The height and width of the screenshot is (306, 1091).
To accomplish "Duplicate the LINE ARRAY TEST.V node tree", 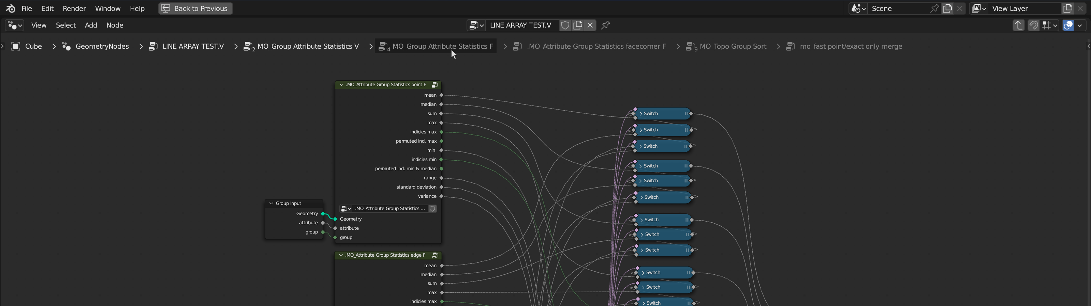I will [x=578, y=26].
